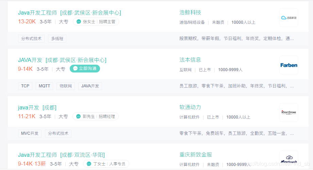The width and height of the screenshot is (313, 170).
Task: Visit the 法本信息 company page
Action: (x=190, y=60)
